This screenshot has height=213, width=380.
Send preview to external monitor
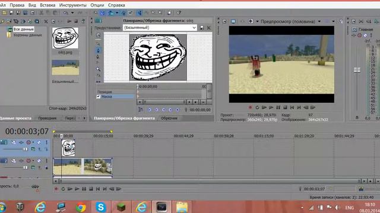pos(233,21)
